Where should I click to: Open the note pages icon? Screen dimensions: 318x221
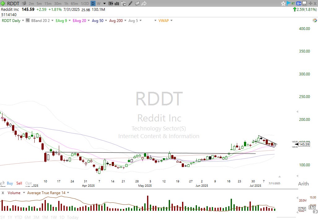coord(137,3)
